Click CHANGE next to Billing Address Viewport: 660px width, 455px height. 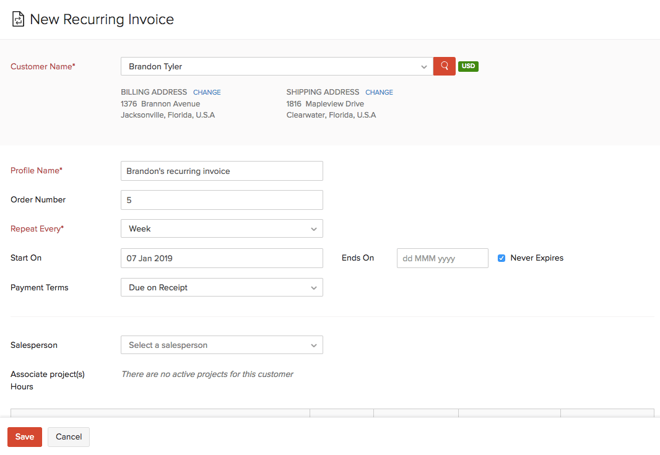(x=207, y=92)
